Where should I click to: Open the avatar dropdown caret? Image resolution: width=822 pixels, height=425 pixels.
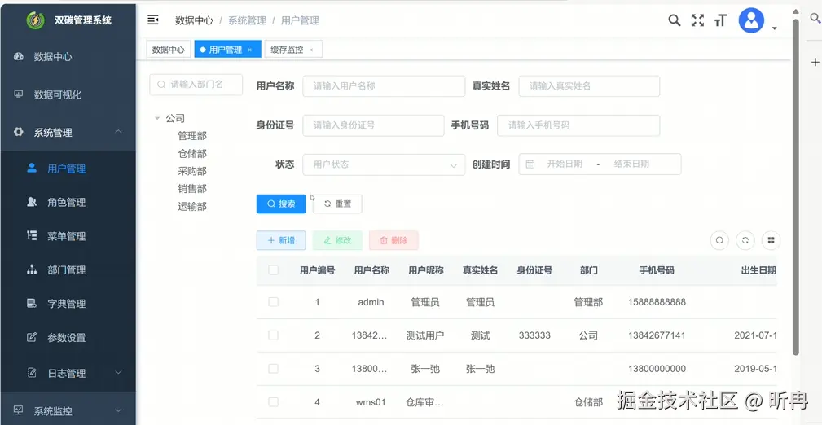pos(774,28)
